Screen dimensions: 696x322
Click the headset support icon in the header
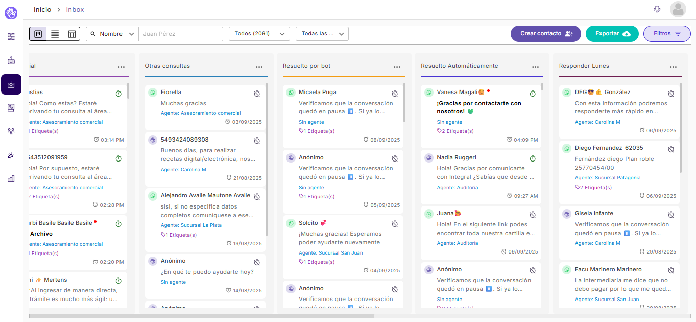coord(657,9)
